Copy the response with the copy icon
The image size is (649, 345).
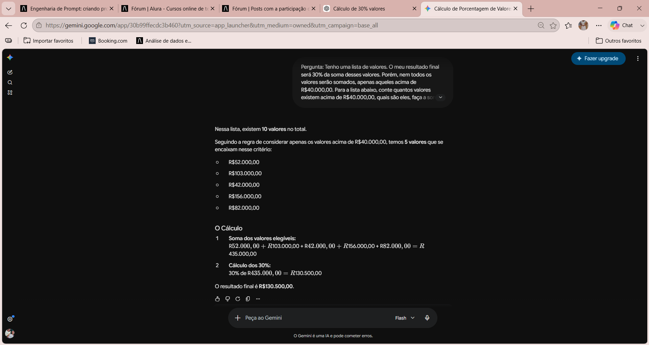(x=248, y=299)
